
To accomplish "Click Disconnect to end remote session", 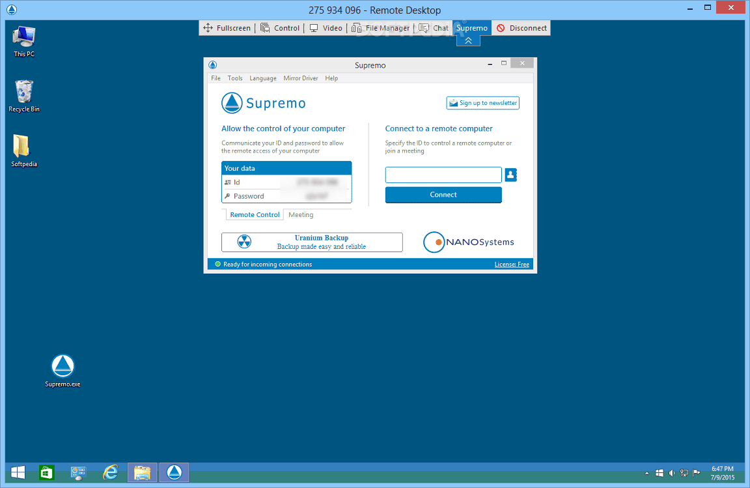I will point(521,28).
